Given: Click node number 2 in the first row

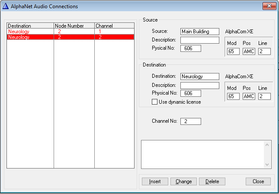Looking at the screenshot, I should pyautogui.click(x=59, y=32).
